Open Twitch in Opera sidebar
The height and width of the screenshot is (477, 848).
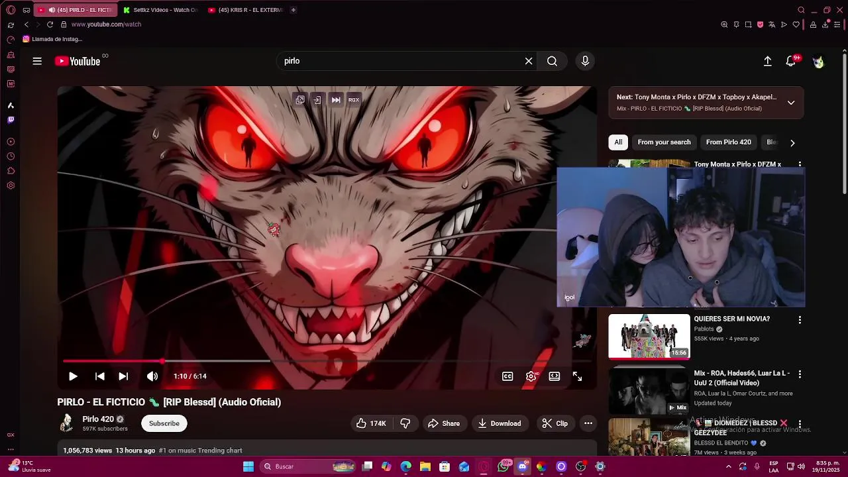[x=11, y=120]
